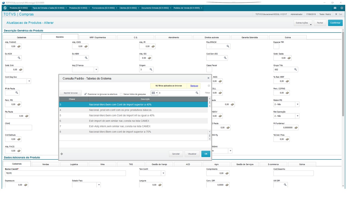
Task: Open mail icon in top right header
Action: click(335, 8)
